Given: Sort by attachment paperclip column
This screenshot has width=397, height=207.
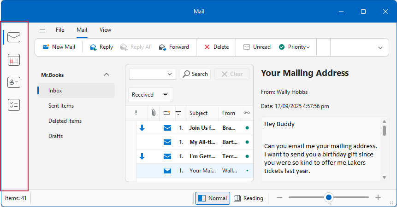Looking at the screenshot, I should pyautogui.click(x=154, y=113).
